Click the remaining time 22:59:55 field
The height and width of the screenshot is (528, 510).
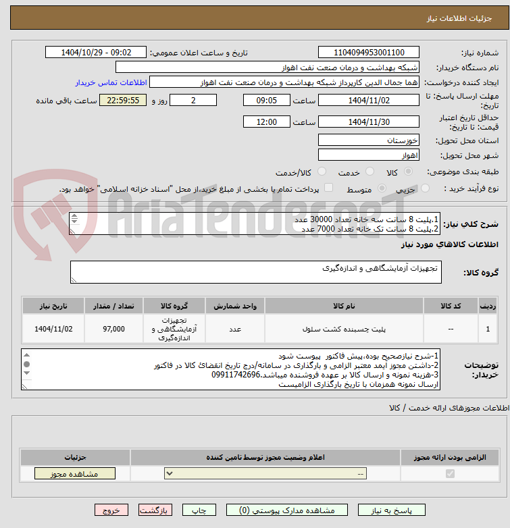tap(123, 101)
